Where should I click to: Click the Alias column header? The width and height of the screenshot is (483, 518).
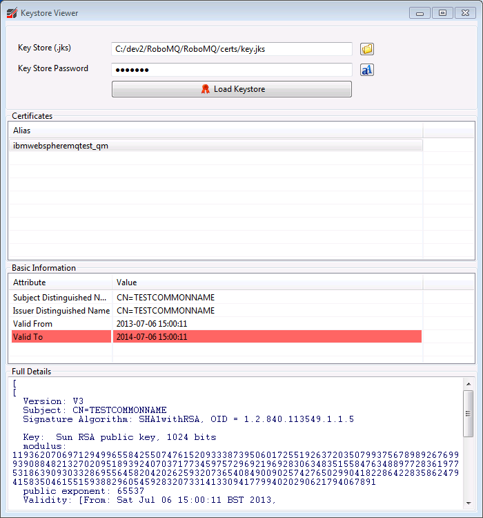click(x=214, y=130)
